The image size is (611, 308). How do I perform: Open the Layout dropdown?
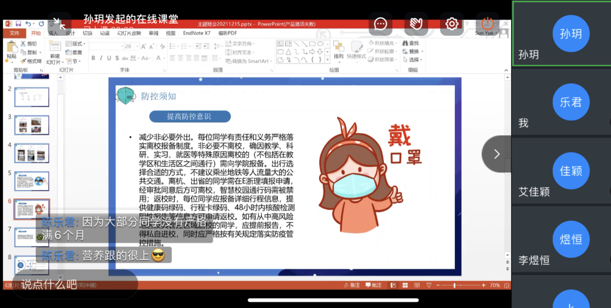click(x=75, y=44)
